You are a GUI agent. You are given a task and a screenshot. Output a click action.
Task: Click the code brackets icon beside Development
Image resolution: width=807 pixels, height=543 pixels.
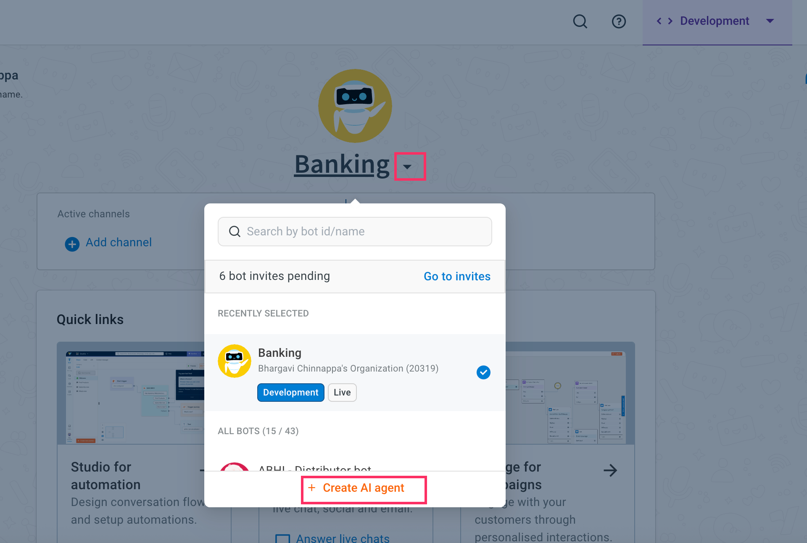point(665,21)
